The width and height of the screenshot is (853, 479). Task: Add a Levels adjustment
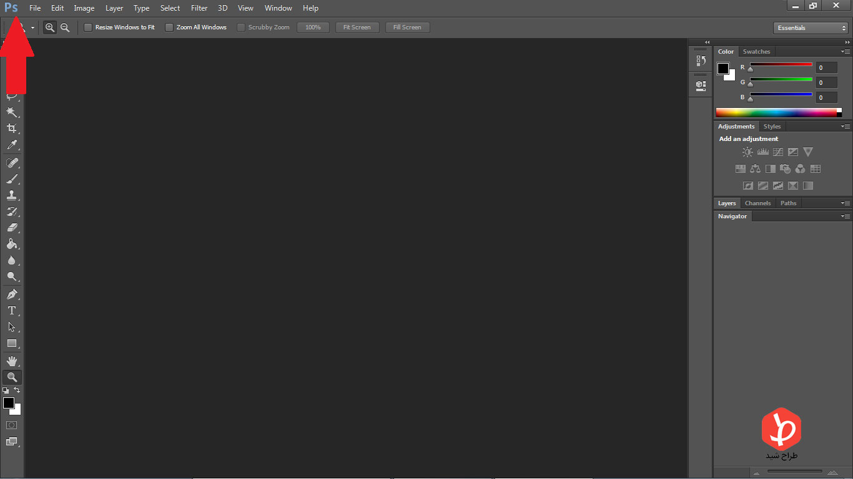click(x=762, y=152)
